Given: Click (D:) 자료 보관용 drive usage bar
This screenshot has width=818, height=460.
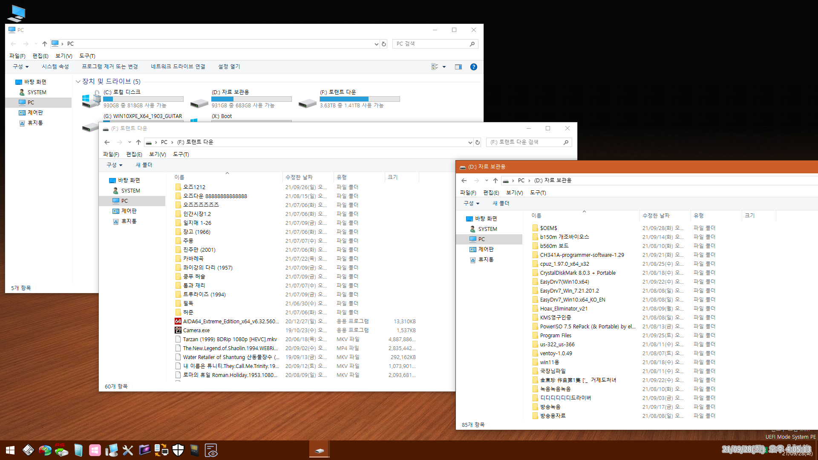Looking at the screenshot, I should [x=251, y=99].
